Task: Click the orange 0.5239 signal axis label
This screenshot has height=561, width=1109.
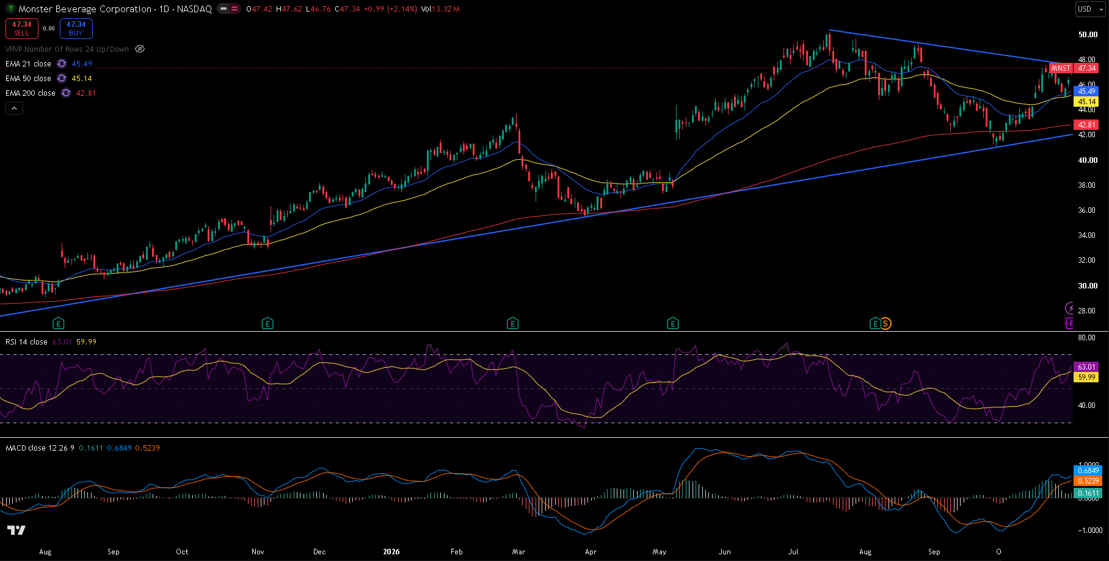Action: pyautogui.click(x=1088, y=481)
